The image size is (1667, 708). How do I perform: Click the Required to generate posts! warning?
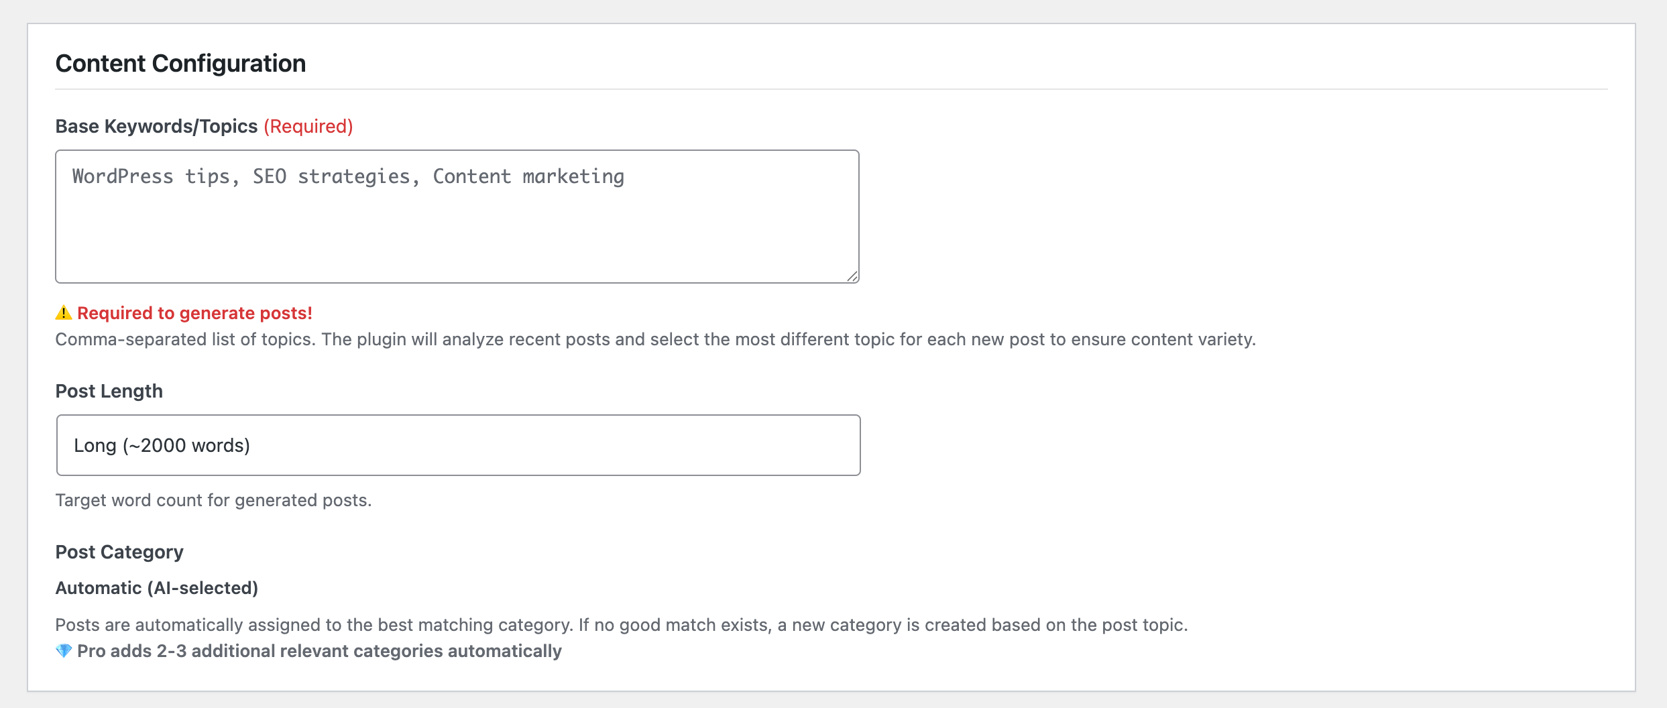[194, 313]
